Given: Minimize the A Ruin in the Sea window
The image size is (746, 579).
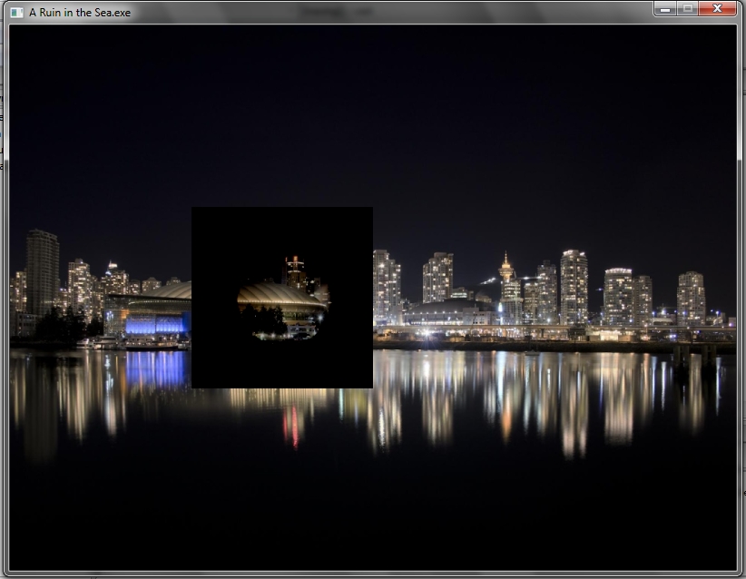Looking at the screenshot, I should coord(665,8).
